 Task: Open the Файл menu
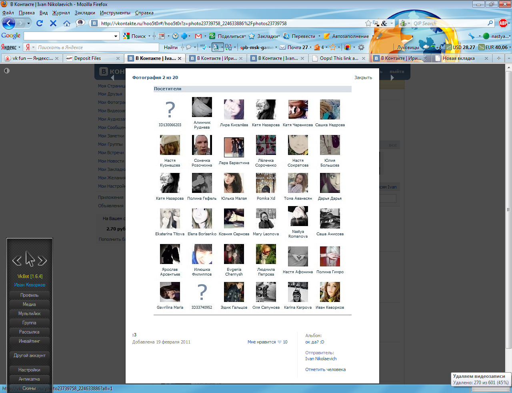8,13
